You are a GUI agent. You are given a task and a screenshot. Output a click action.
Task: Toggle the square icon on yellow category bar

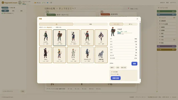coord(173,49)
